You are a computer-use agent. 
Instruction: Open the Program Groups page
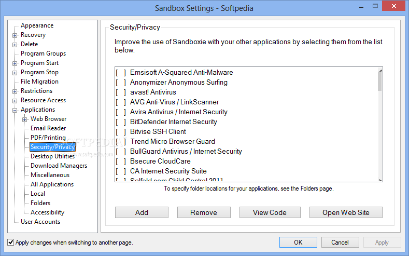44,53
